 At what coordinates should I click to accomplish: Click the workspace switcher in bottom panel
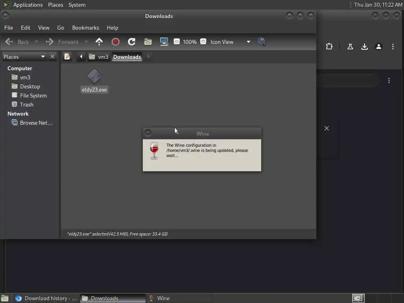(358, 298)
